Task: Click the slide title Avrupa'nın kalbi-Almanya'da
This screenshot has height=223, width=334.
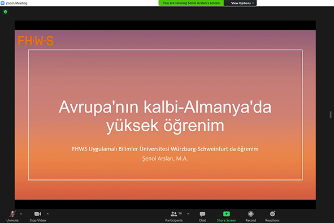Action: (x=165, y=107)
